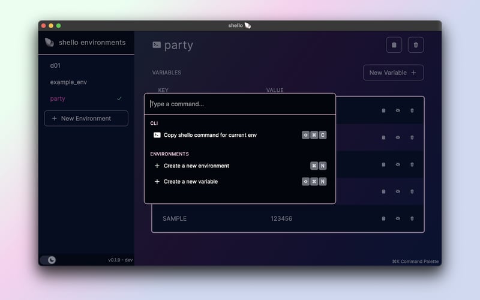Click the ENVIRONMENTS section label in palette
Screen dimensions: 480x300
click(x=169, y=154)
